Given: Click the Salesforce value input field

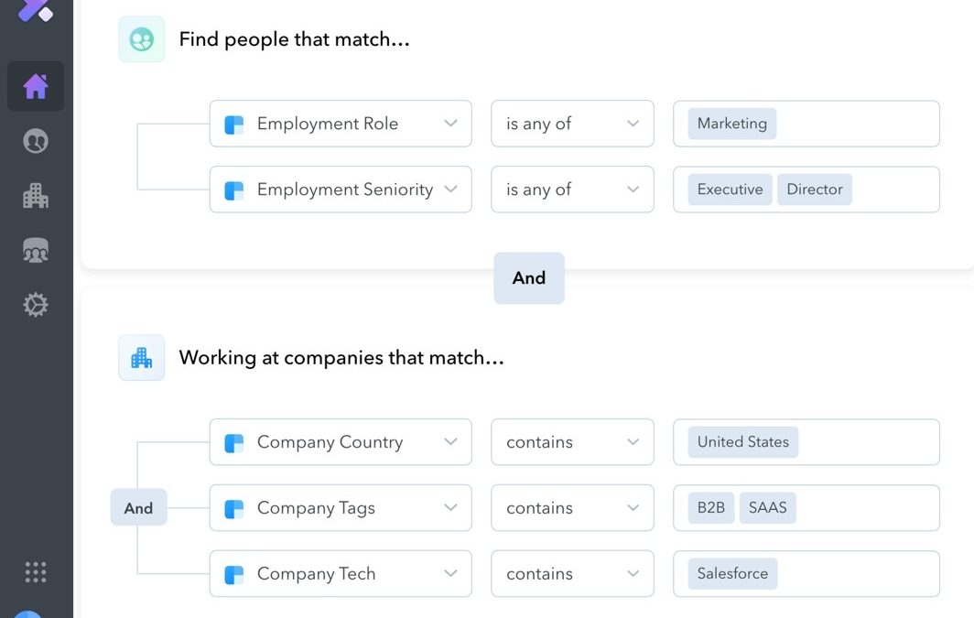Looking at the screenshot, I should point(806,573).
